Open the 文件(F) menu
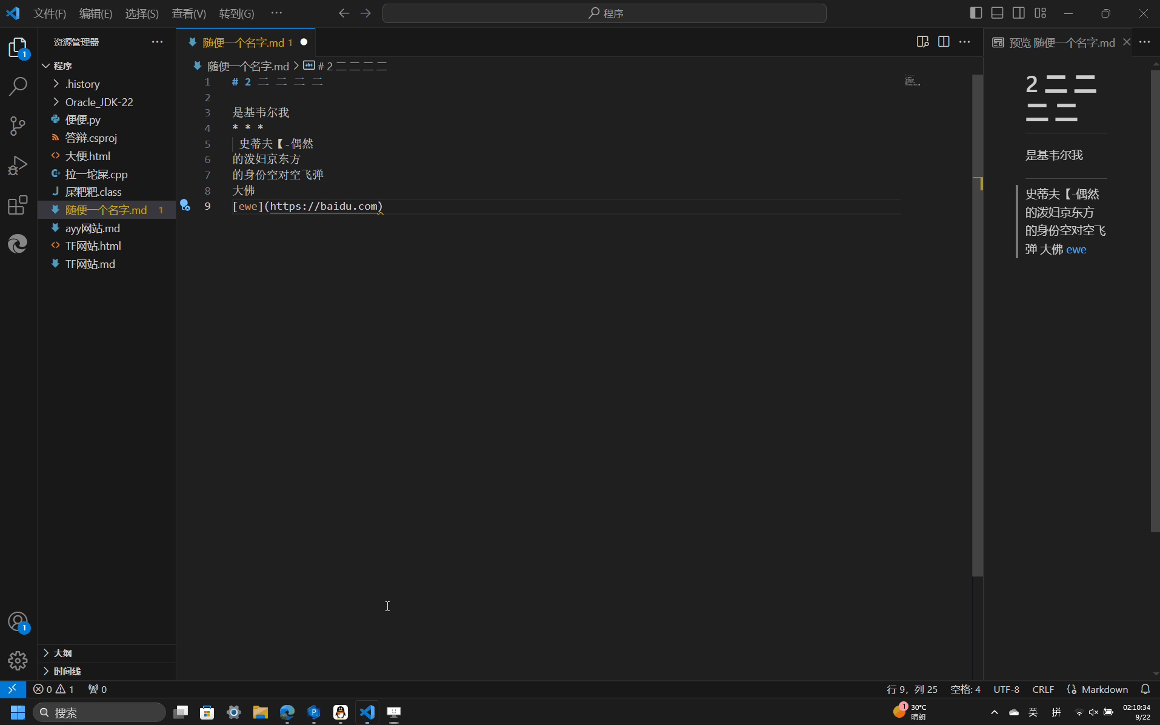The height and width of the screenshot is (725, 1160). click(50, 13)
